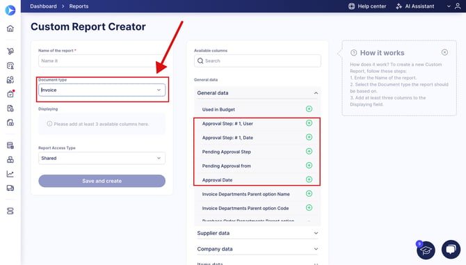Click the AI Assistant sparkle icon
Viewport: 466px width, 265px height.
click(399, 6)
